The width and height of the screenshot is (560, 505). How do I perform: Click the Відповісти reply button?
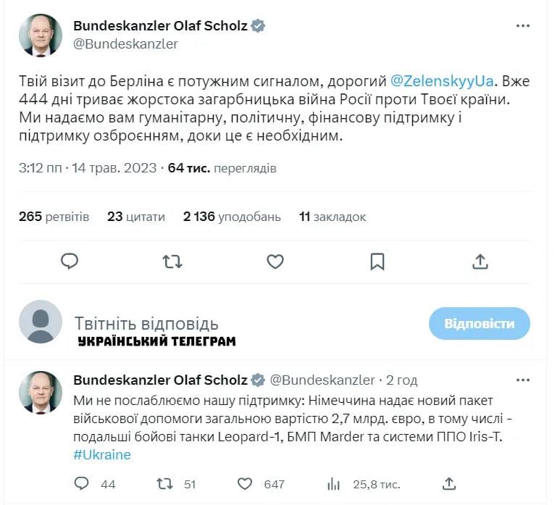(479, 323)
